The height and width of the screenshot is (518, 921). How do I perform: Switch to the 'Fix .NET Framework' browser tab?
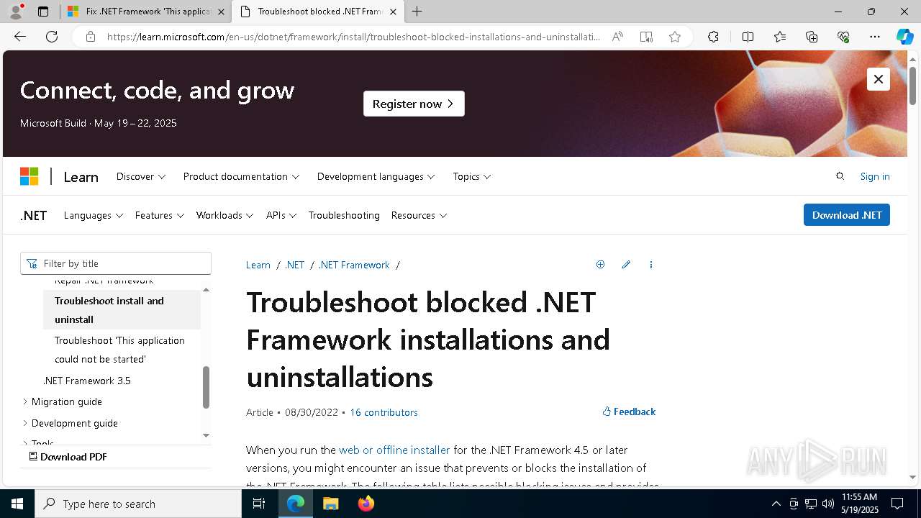pos(146,12)
